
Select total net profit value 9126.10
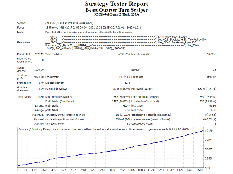click(39, 77)
